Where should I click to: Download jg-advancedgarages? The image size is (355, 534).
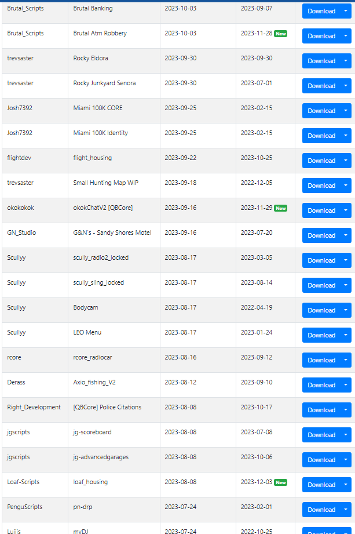coord(321,460)
